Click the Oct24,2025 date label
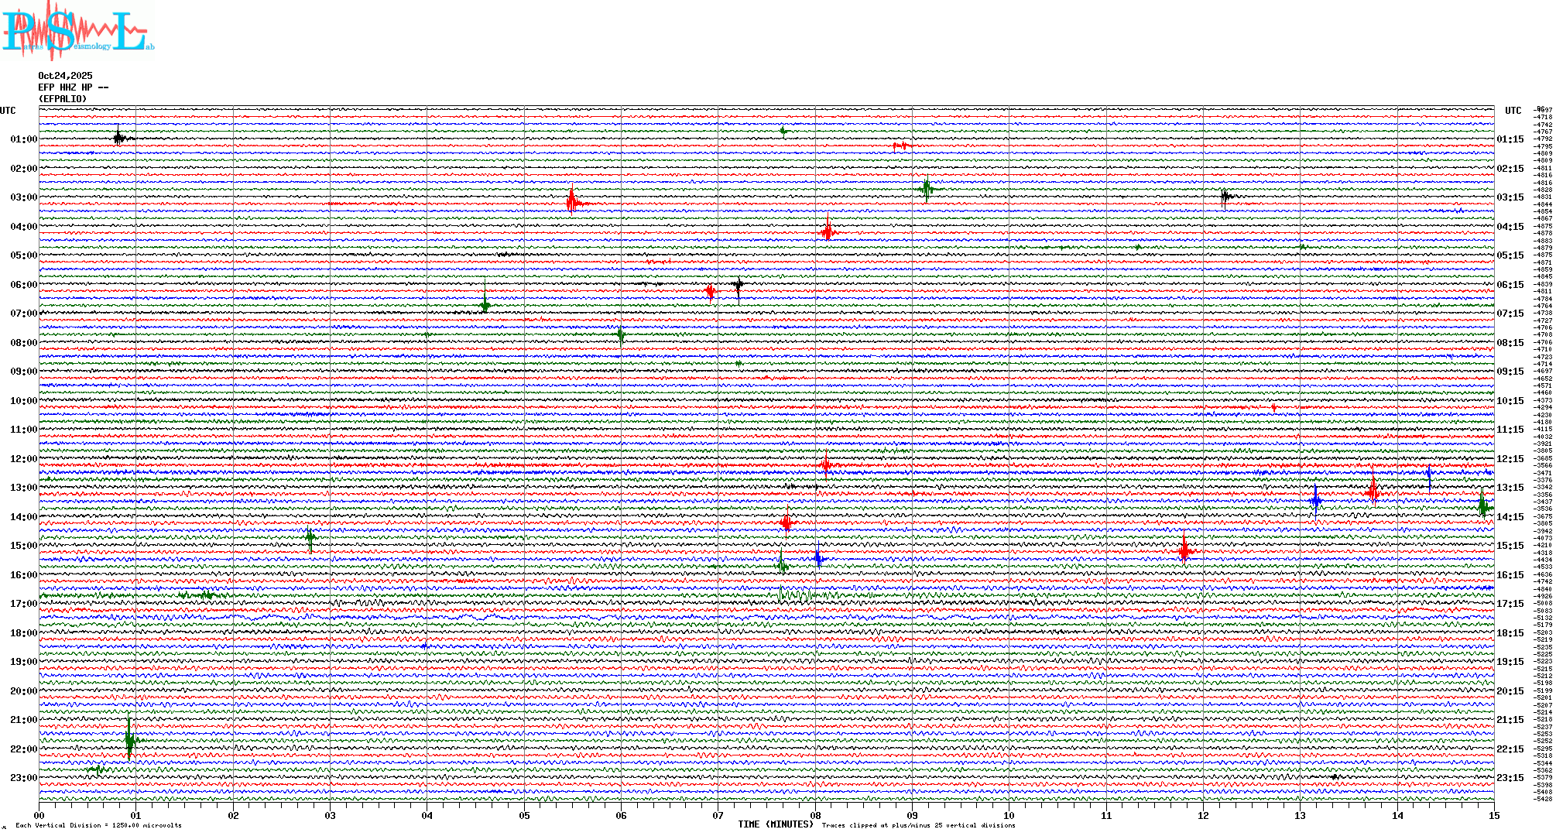The image size is (1556, 836). pos(65,76)
